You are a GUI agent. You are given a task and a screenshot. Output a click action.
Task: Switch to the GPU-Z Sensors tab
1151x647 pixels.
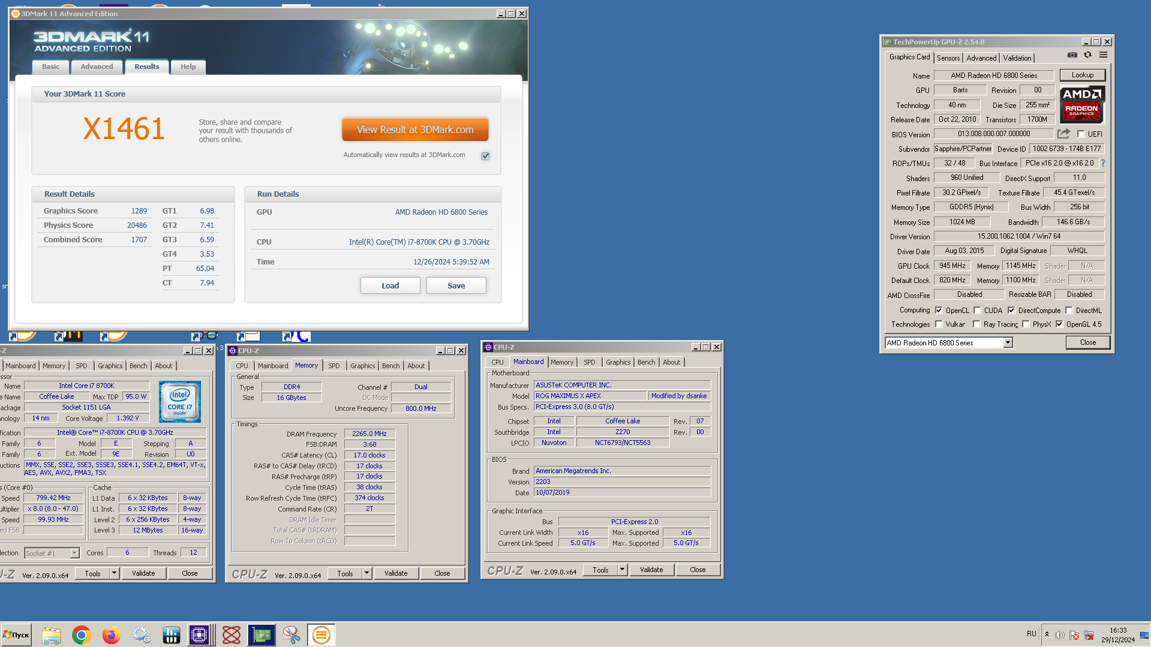click(948, 58)
